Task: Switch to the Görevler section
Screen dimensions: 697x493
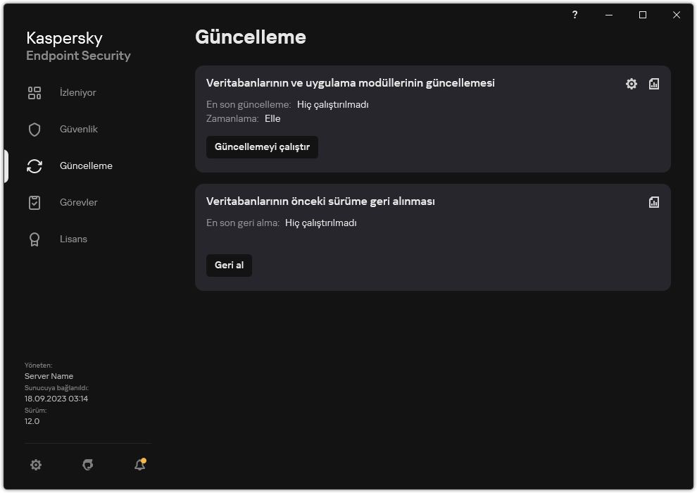Action: (78, 203)
